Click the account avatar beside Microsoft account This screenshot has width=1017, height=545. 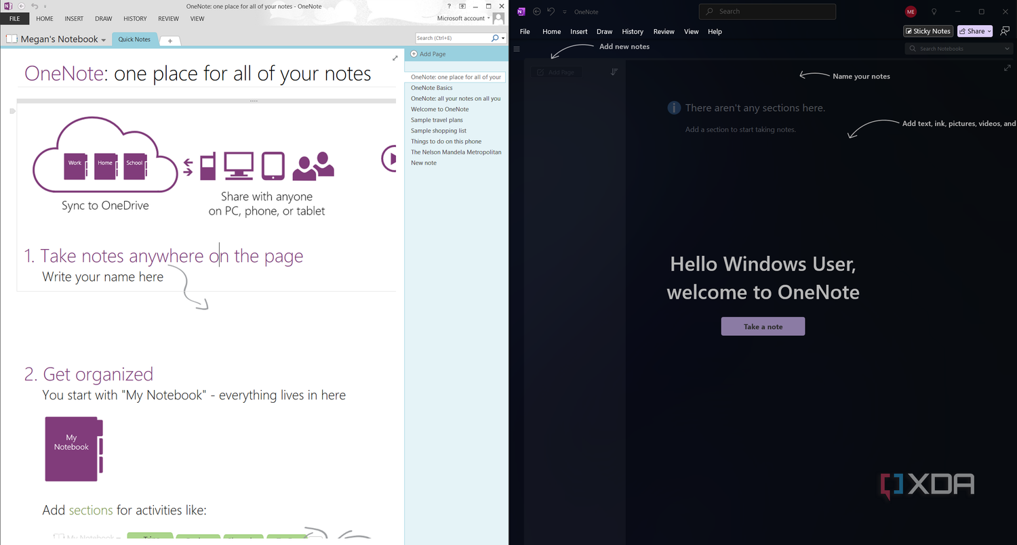tap(498, 18)
